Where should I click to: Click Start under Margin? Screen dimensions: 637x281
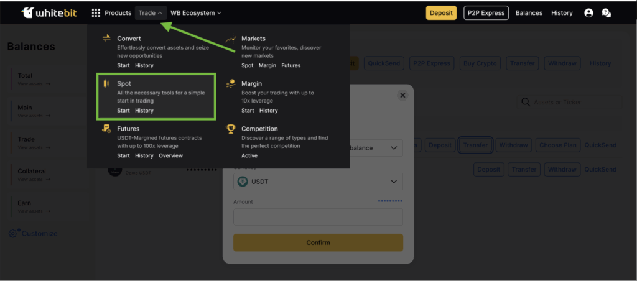pos(248,111)
